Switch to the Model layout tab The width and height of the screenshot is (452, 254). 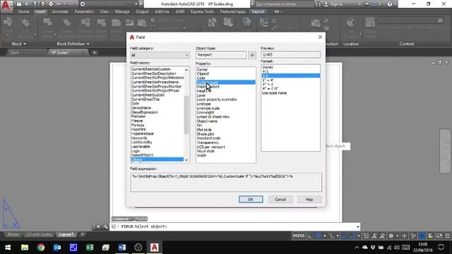(x=13, y=234)
